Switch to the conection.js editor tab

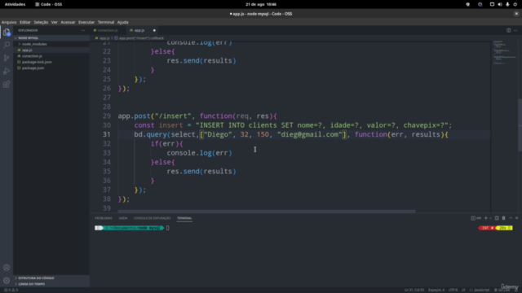108,30
